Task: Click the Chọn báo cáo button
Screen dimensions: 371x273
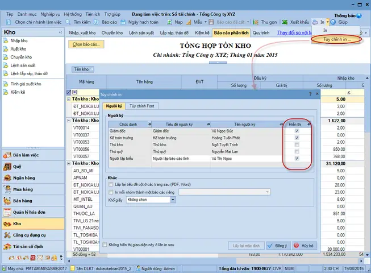Action: click(x=86, y=44)
